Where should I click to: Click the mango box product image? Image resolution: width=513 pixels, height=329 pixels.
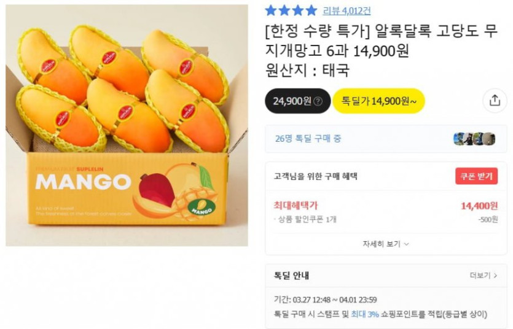click(x=127, y=126)
